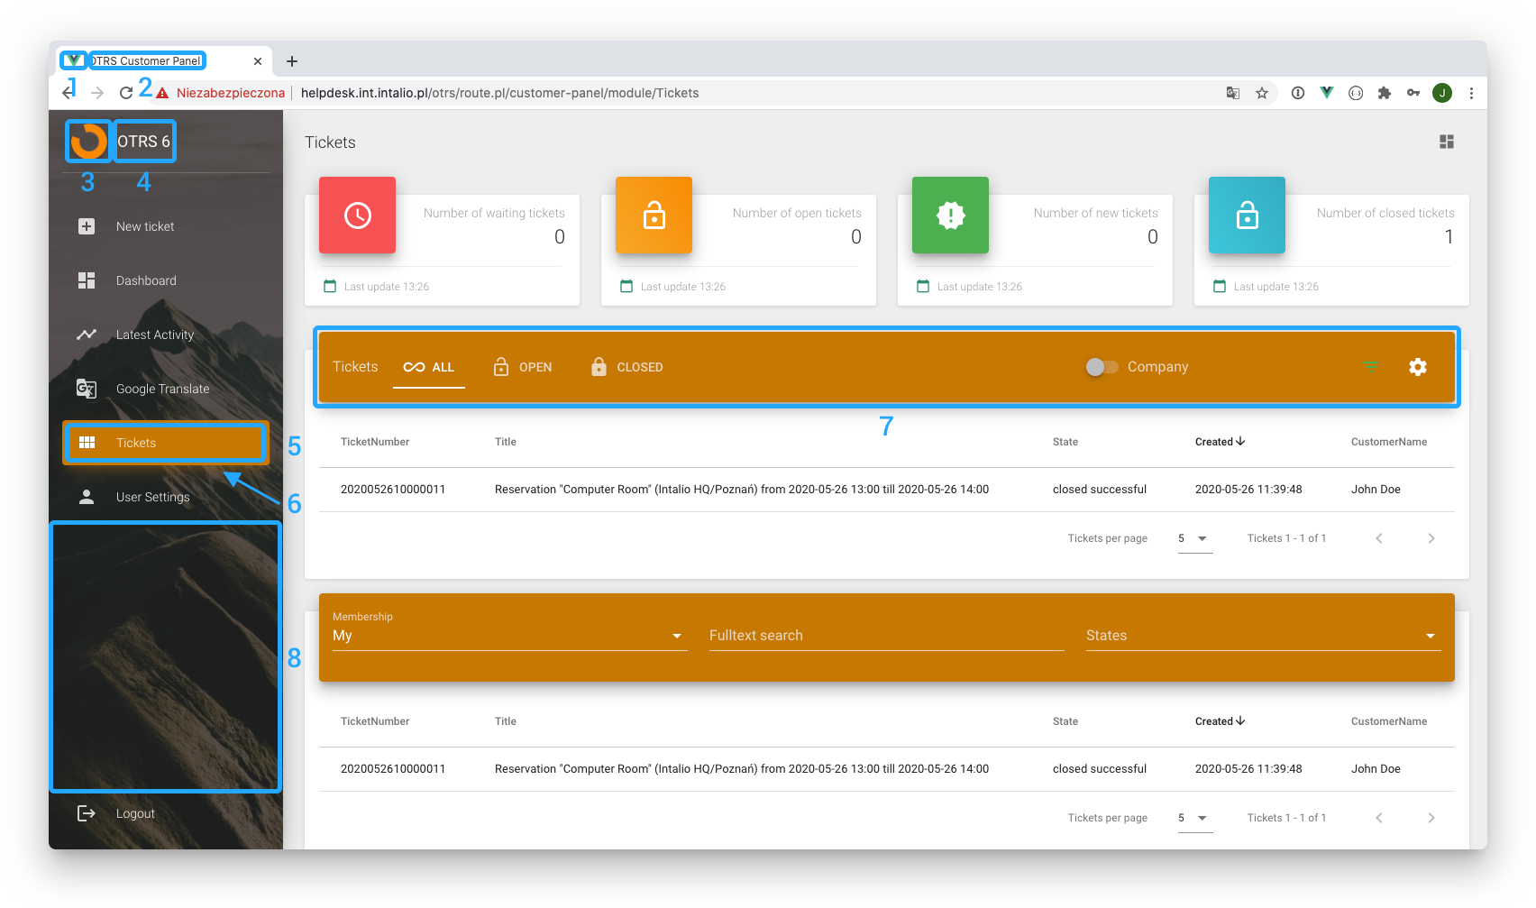Bookmark this page with the star icon
This screenshot has width=1536, height=908.
pos(1262,93)
